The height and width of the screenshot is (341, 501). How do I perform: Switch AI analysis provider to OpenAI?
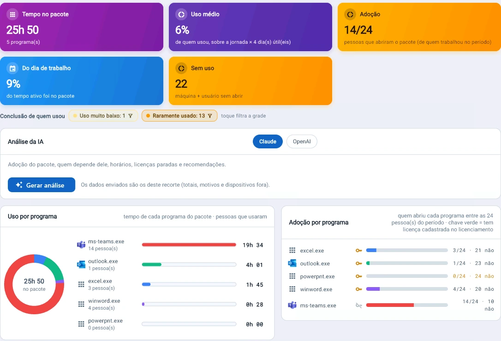tap(302, 141)
